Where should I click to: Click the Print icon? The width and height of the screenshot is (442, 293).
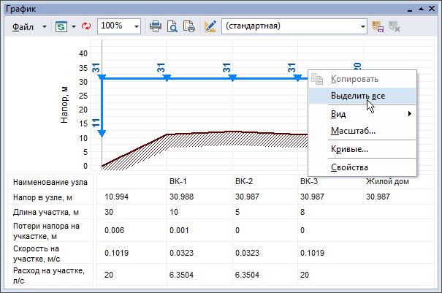coord(156,26)
